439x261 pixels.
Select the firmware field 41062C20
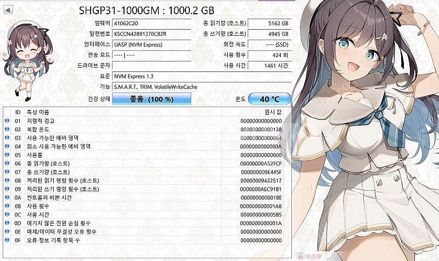point(151,24)
